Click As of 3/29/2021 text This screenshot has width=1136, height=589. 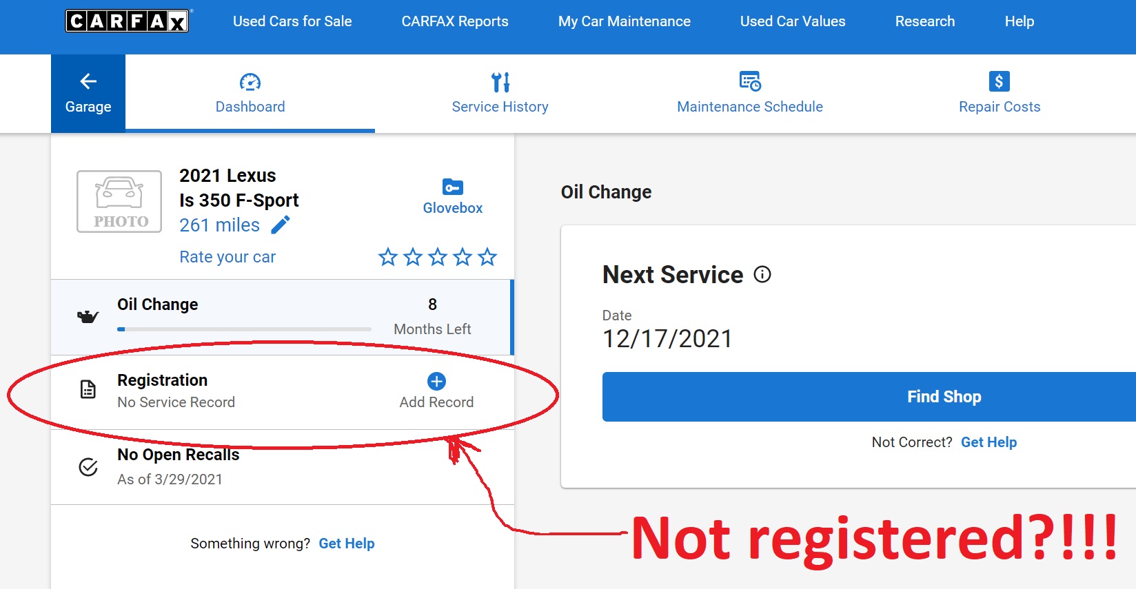170,479
